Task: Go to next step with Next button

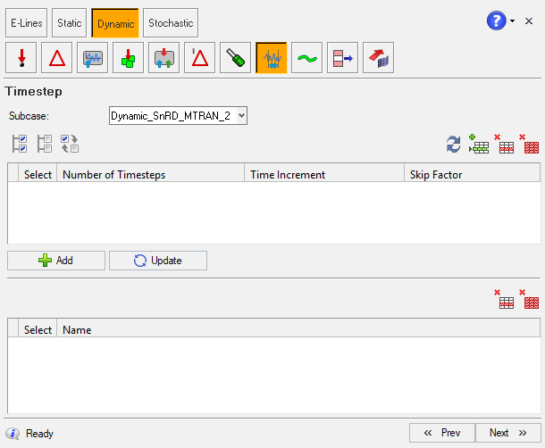Action: [x=507, y=433]
